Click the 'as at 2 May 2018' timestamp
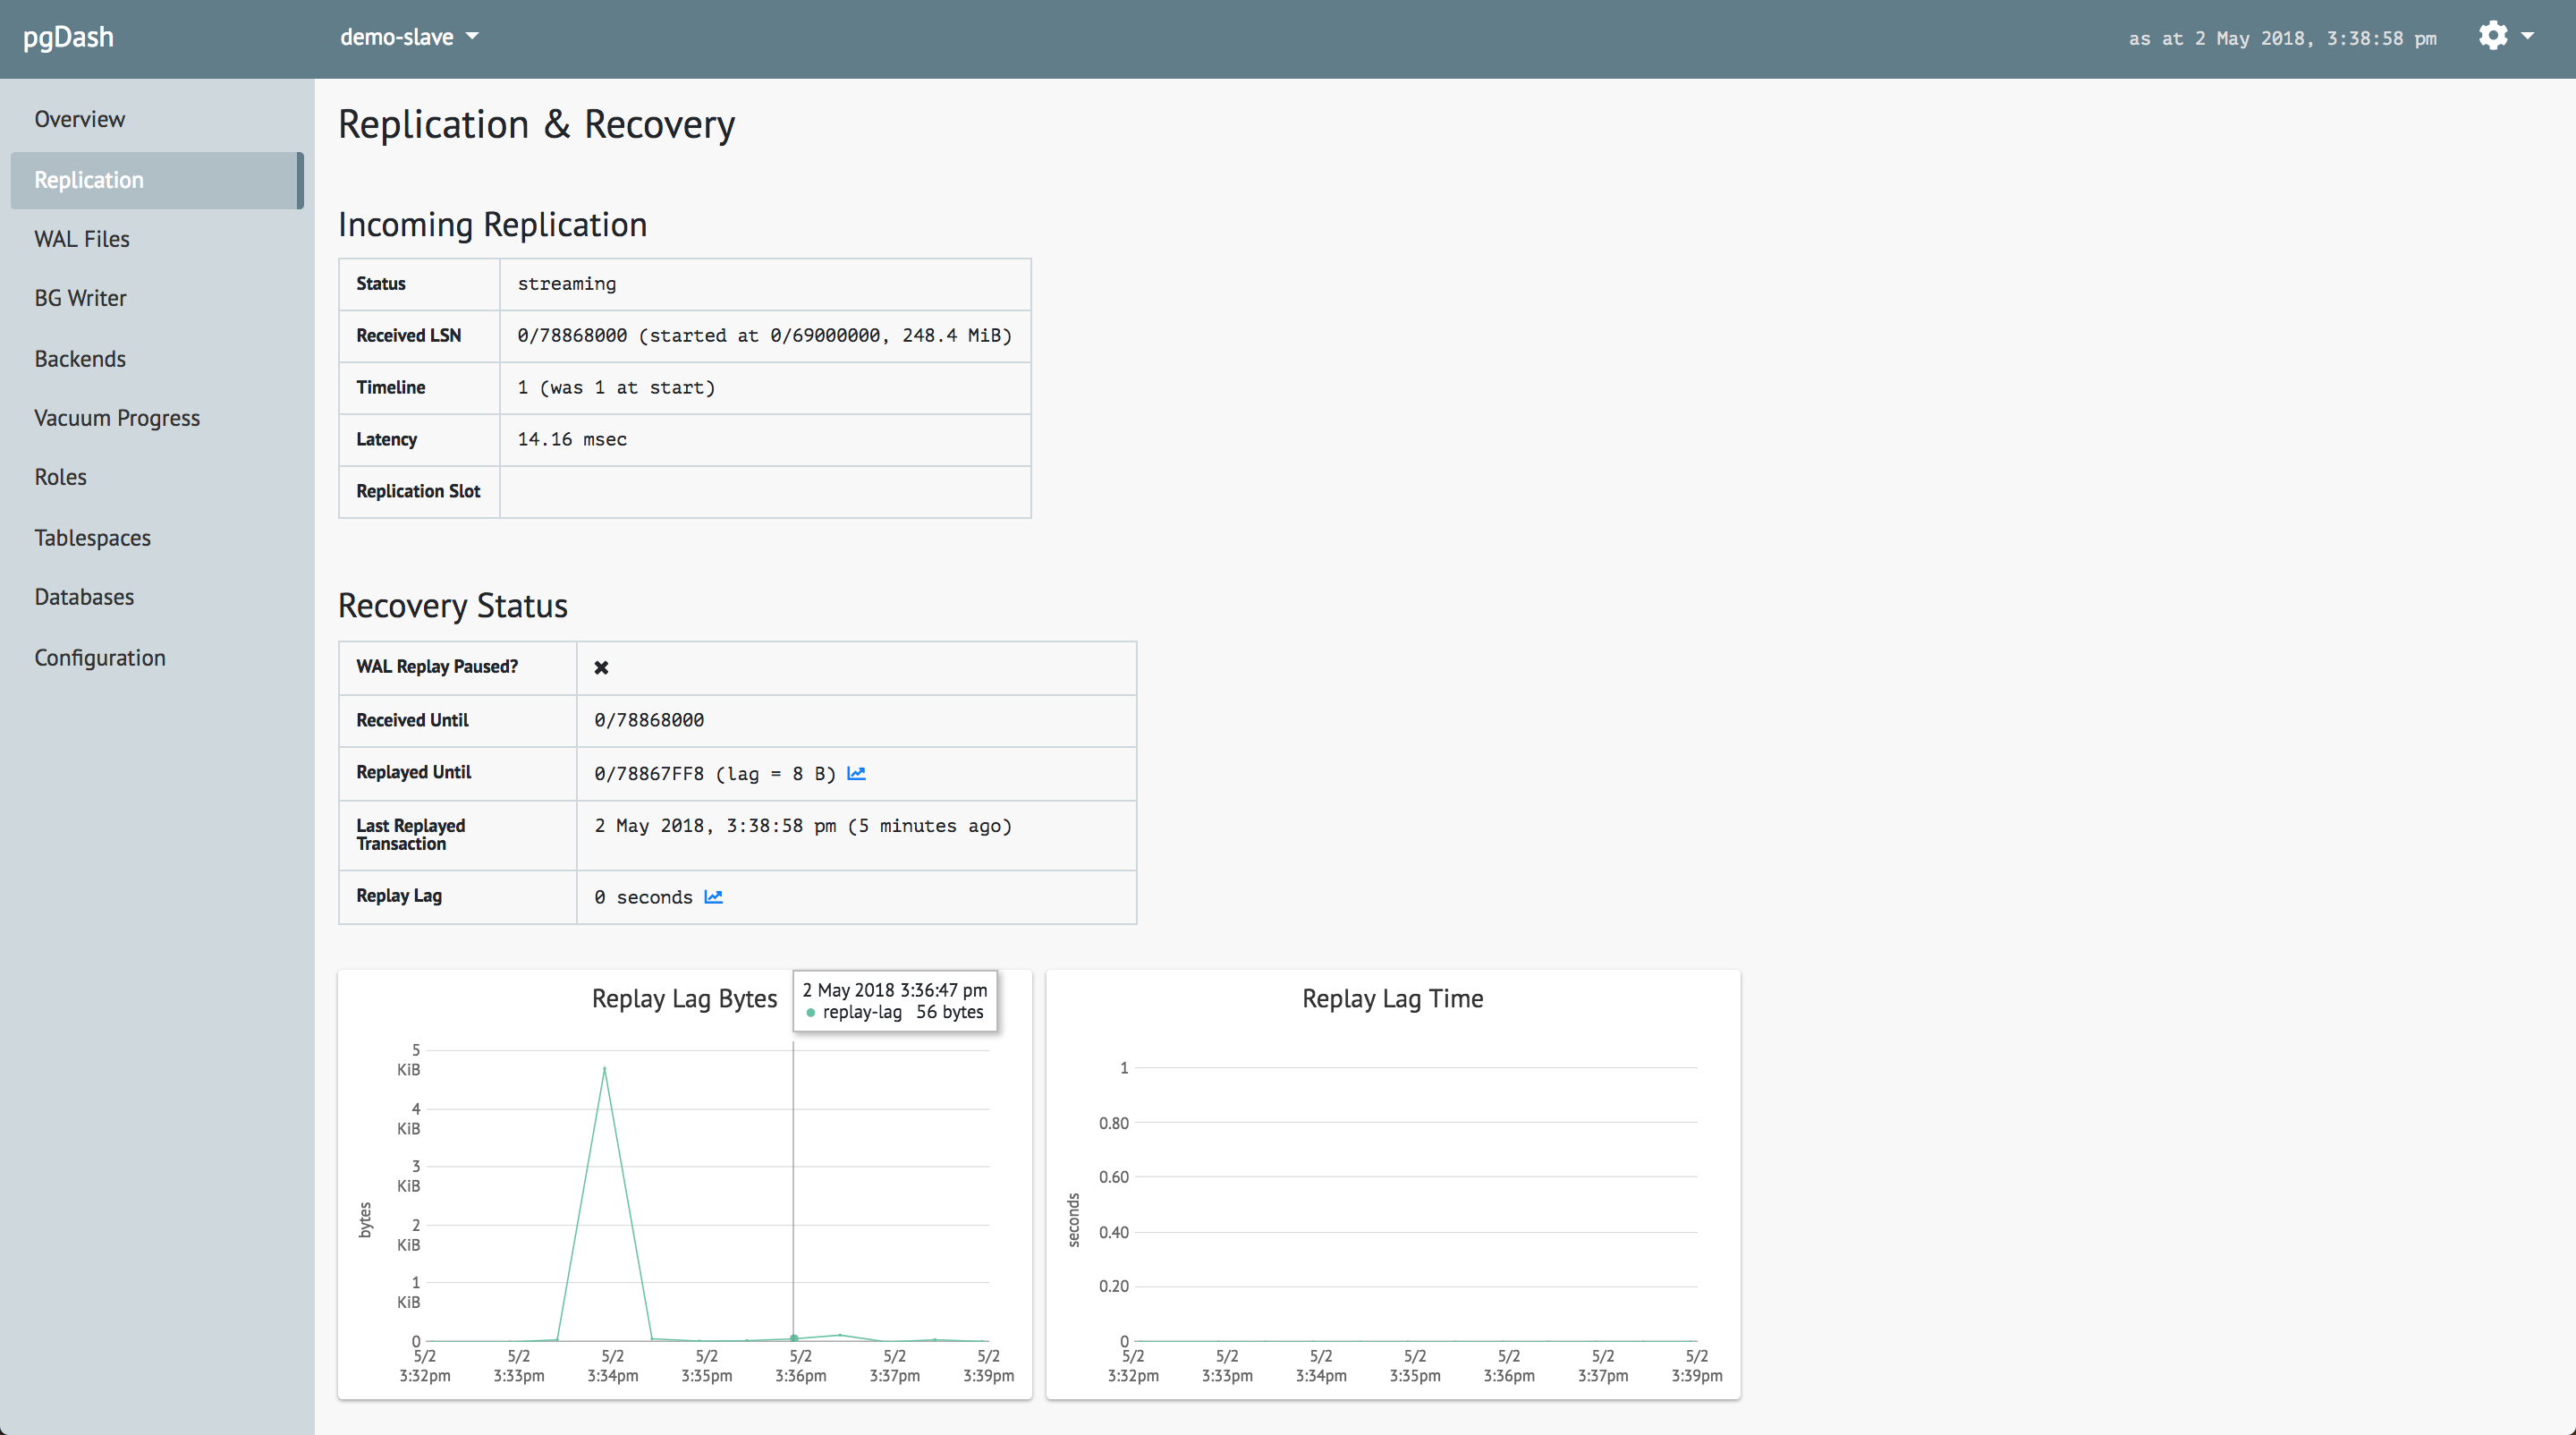This screenshot has width=2576, height=1435. click(2282, 39)
